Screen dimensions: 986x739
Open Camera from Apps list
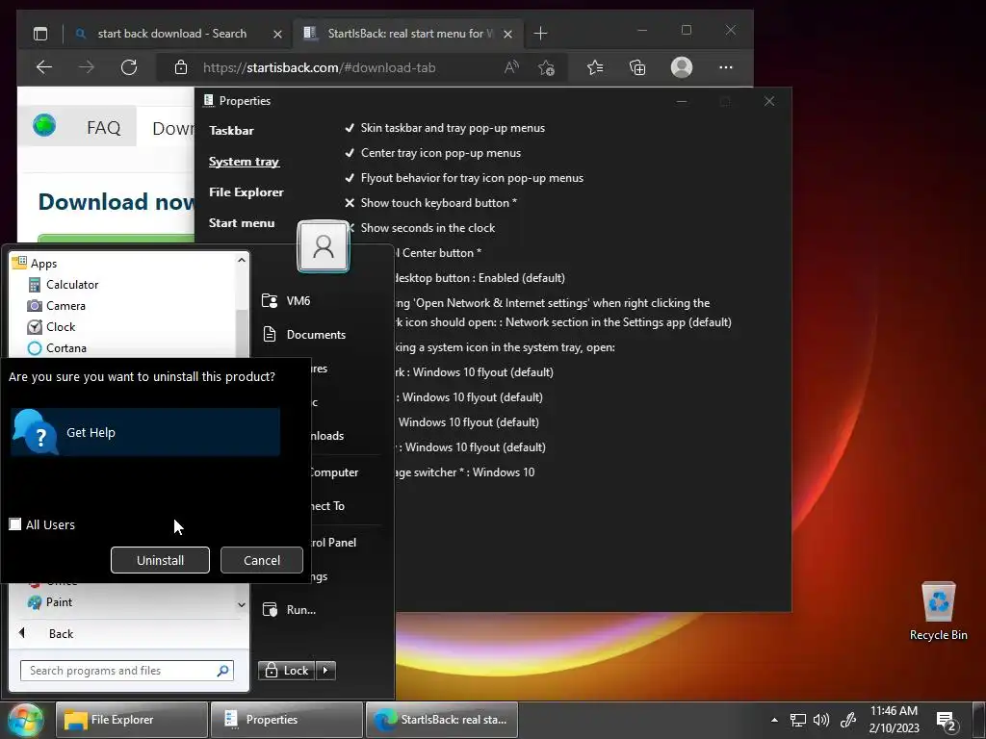point(57,306)
